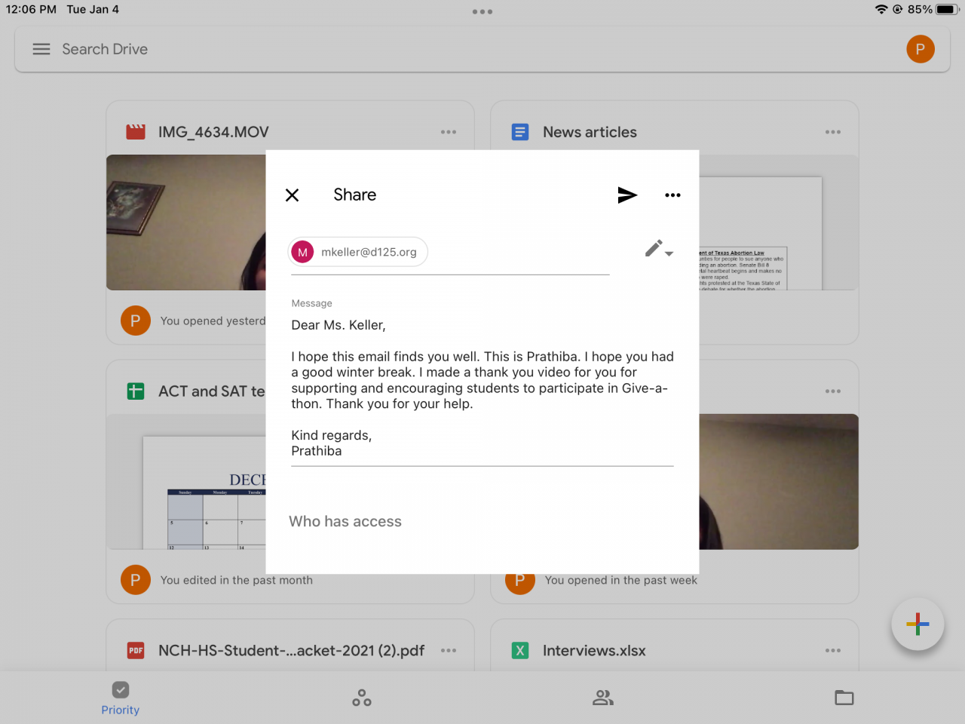Open the account profile avatar
The width and height of the screenshot is (965, 724).
click(921, 49)
